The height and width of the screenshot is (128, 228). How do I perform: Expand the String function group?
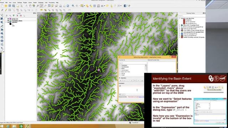(120, 74)
